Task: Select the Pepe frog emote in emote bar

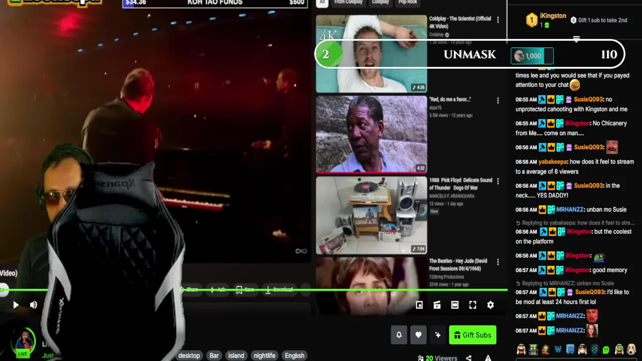Action: 619,349
